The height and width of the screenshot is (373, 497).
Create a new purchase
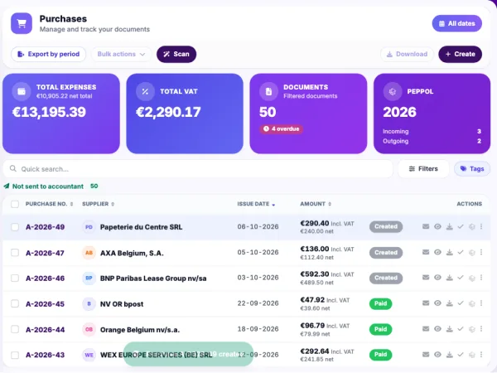coord(460,54)
